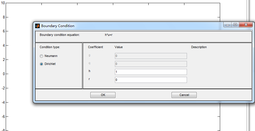The width and height of the screenshot is (255, 131).
Task: Click the Boundary Condition title bar text
Action: [x=58, y=26]
